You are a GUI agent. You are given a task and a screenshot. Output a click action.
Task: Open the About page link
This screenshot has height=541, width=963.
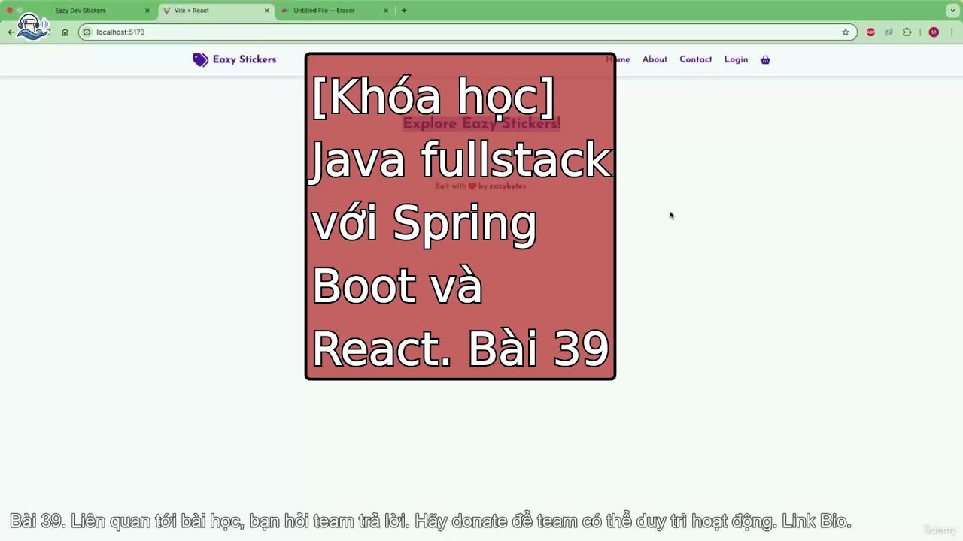(x=655, y=59)
